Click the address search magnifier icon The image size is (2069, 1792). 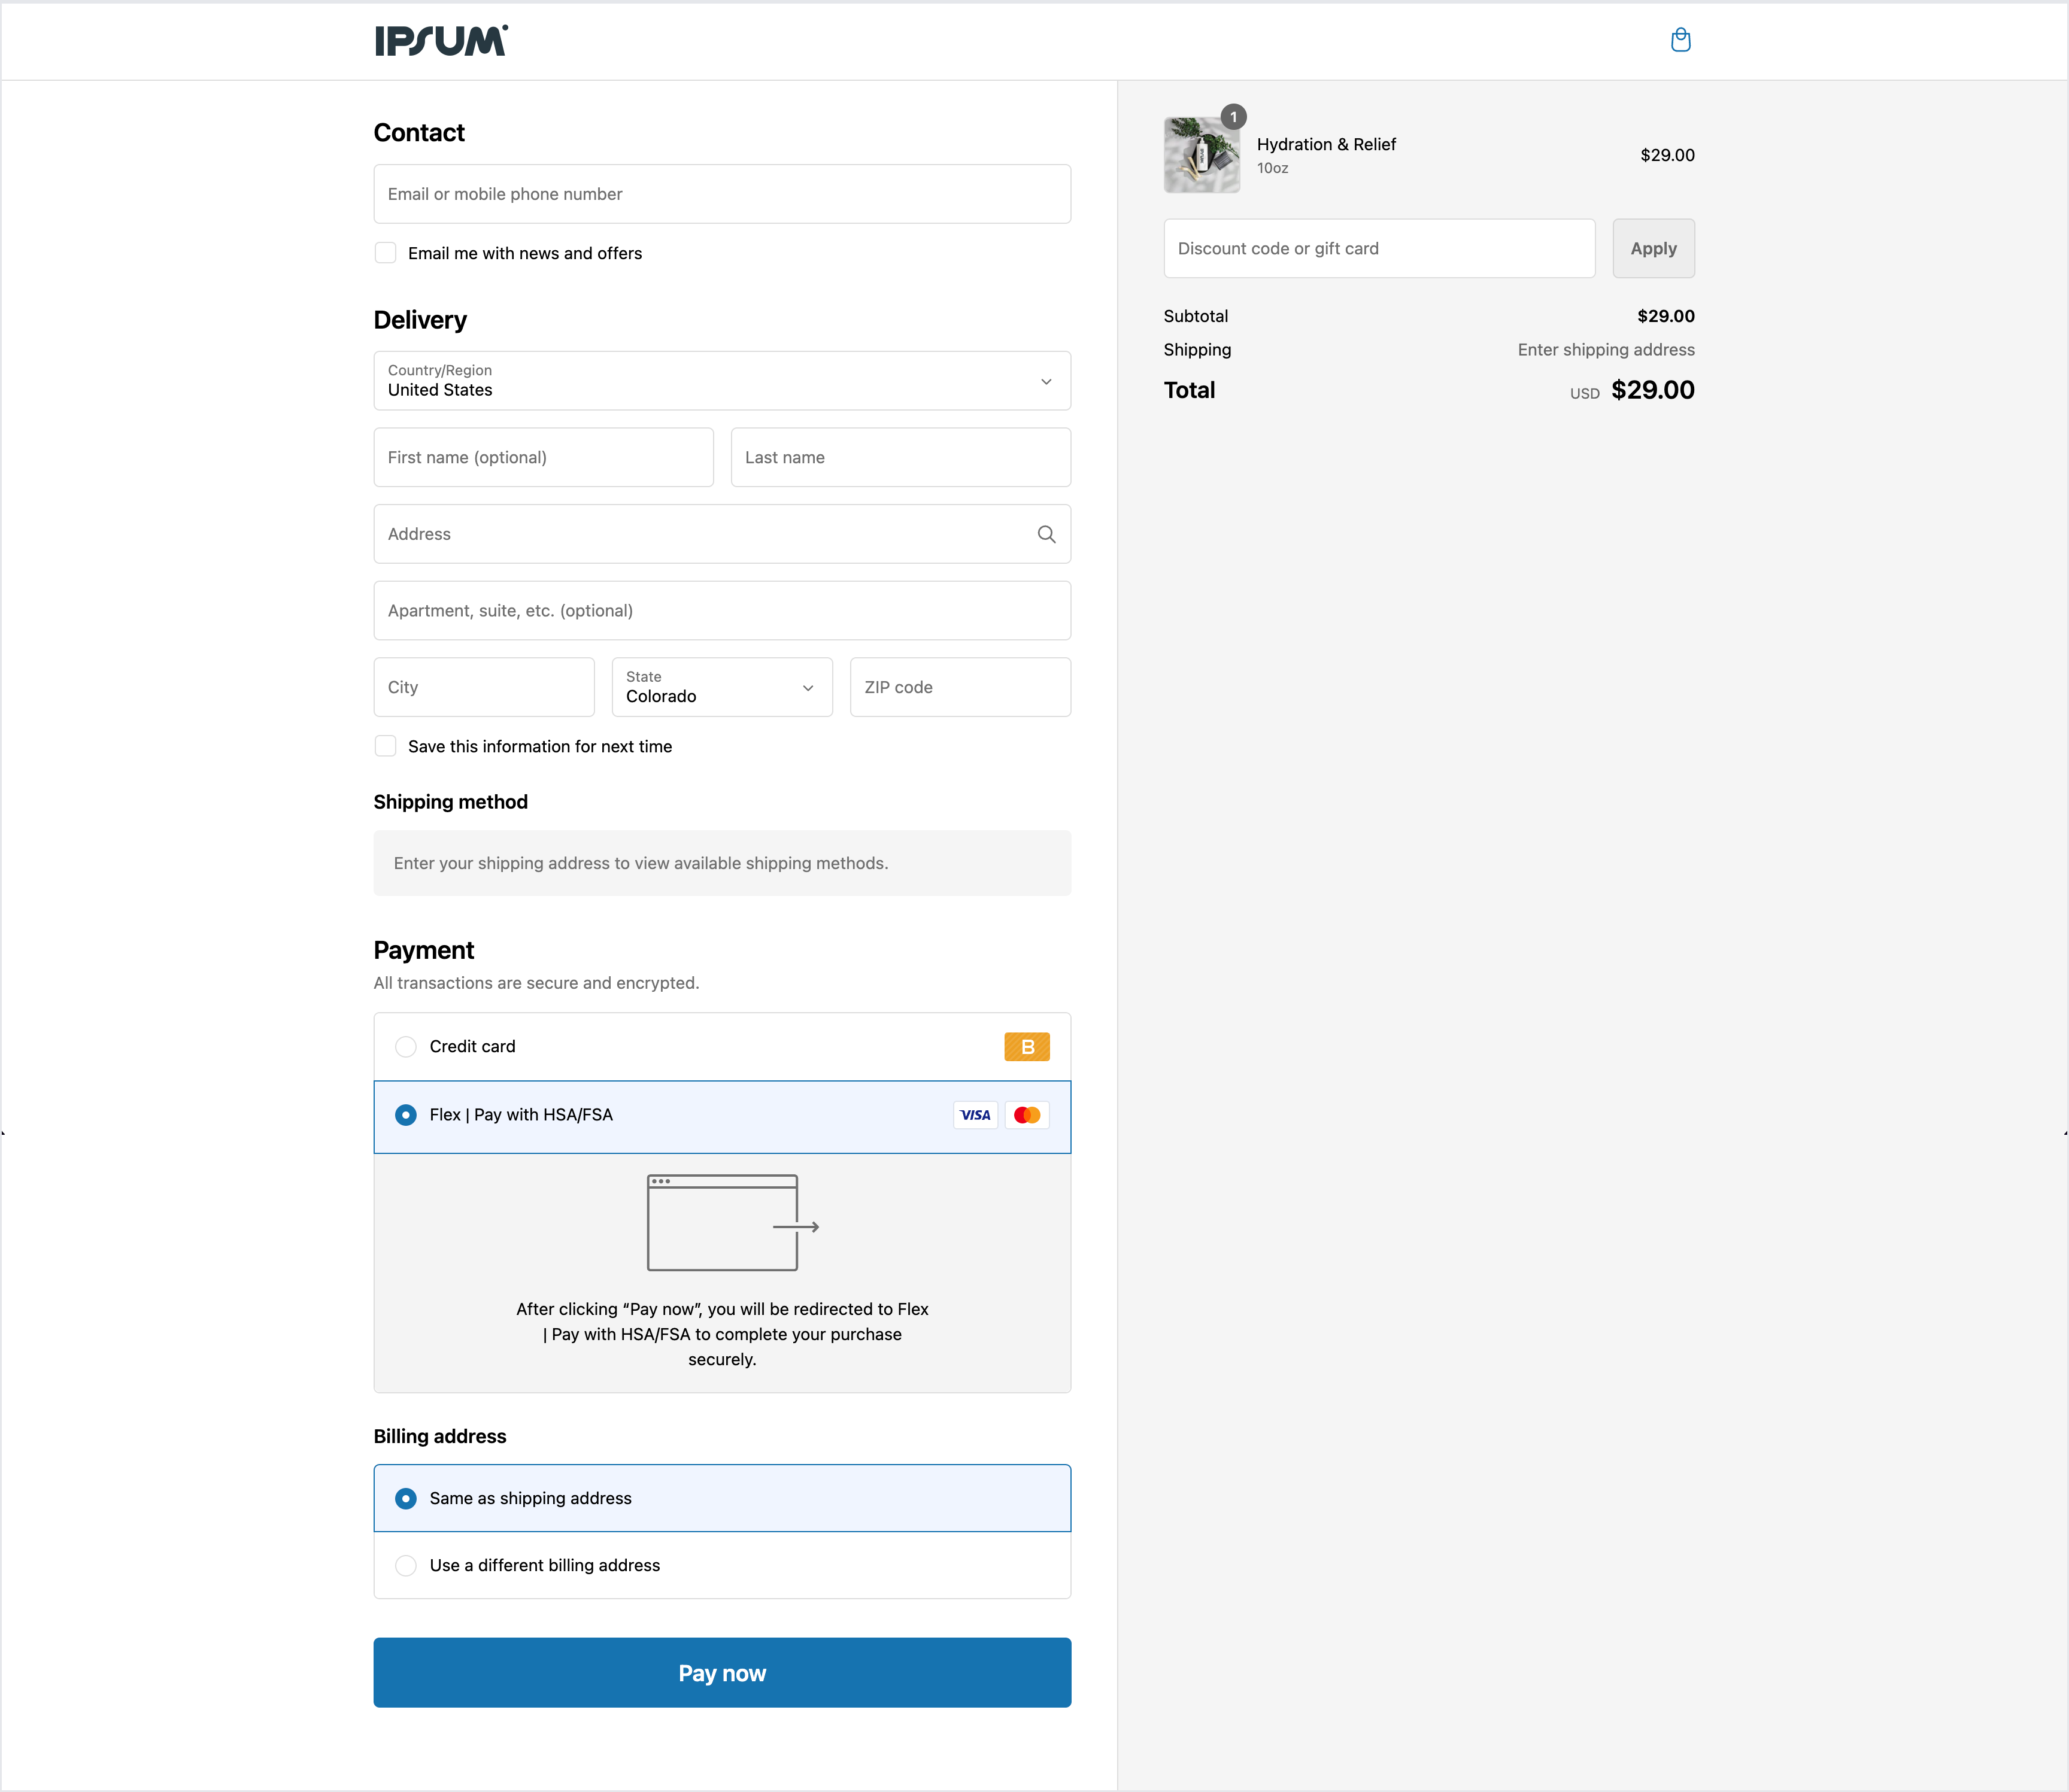pos(1046,534)
